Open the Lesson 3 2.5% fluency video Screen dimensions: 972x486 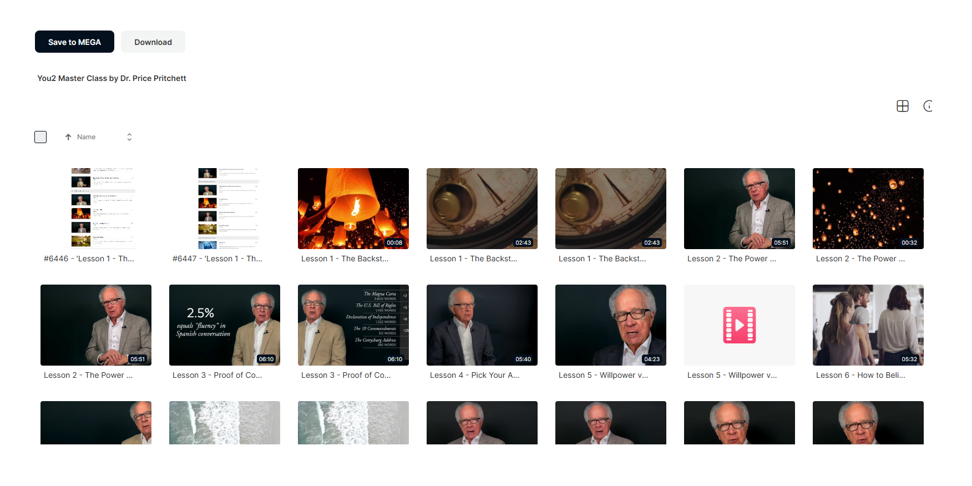point(225,325)
